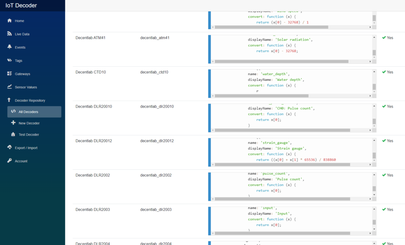Screen dimensions: 405x245
Task: Click the decentlab_atm41 identifier
Action: point(155,37)
